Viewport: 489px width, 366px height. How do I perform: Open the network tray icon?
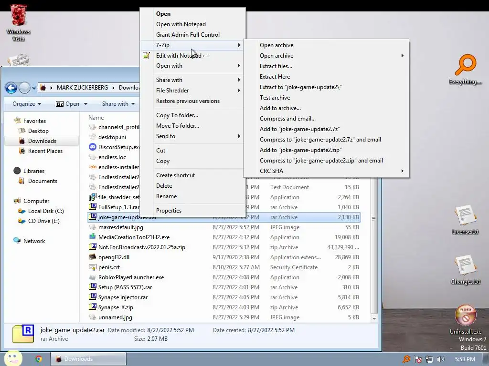(x=429, y=359)
